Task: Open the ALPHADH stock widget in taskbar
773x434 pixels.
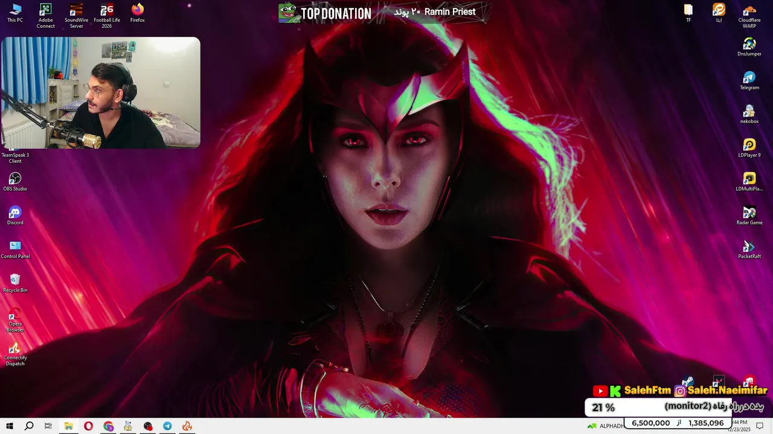Action: [x=605, y=426]
